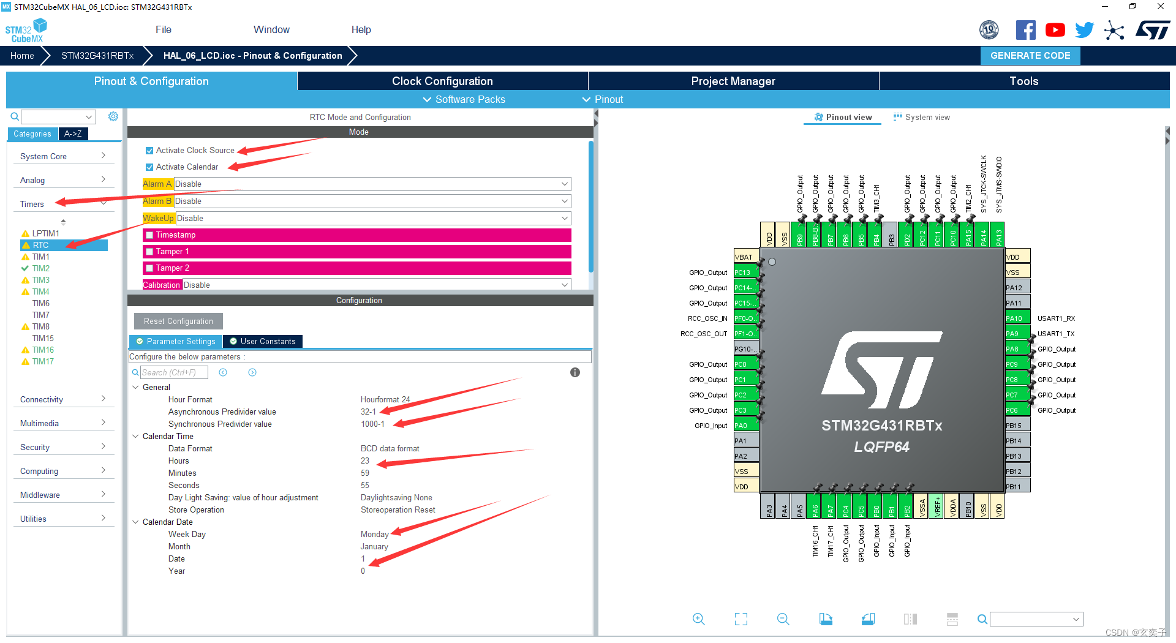Click the STM32G431RBTx breadcrumb
This screenshot has width=1176, height=643.
coord(97,56)
